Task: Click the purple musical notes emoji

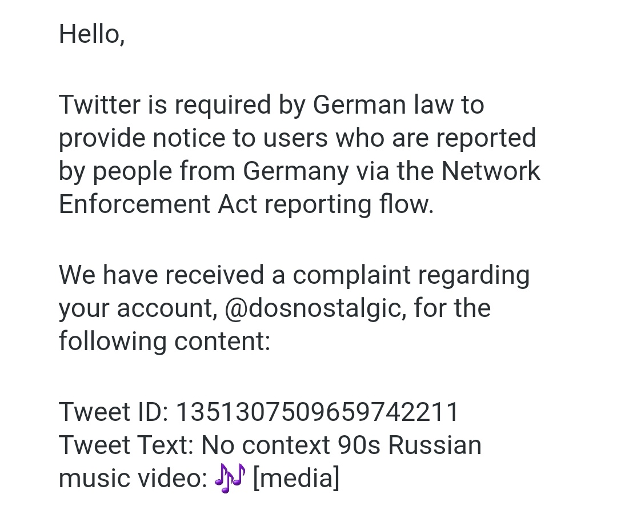Action: [230, 477]
